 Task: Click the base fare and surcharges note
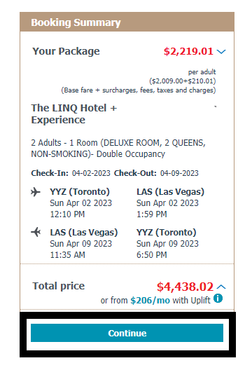[x=139, y=90]
